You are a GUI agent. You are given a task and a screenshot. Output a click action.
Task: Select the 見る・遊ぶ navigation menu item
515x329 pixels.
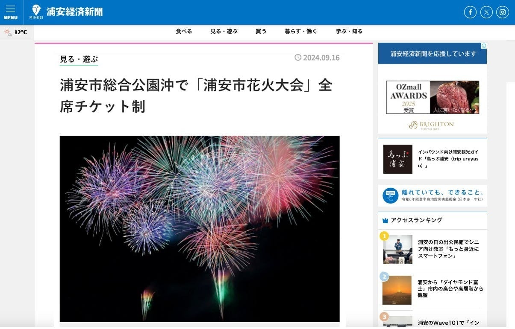point(224,31)
